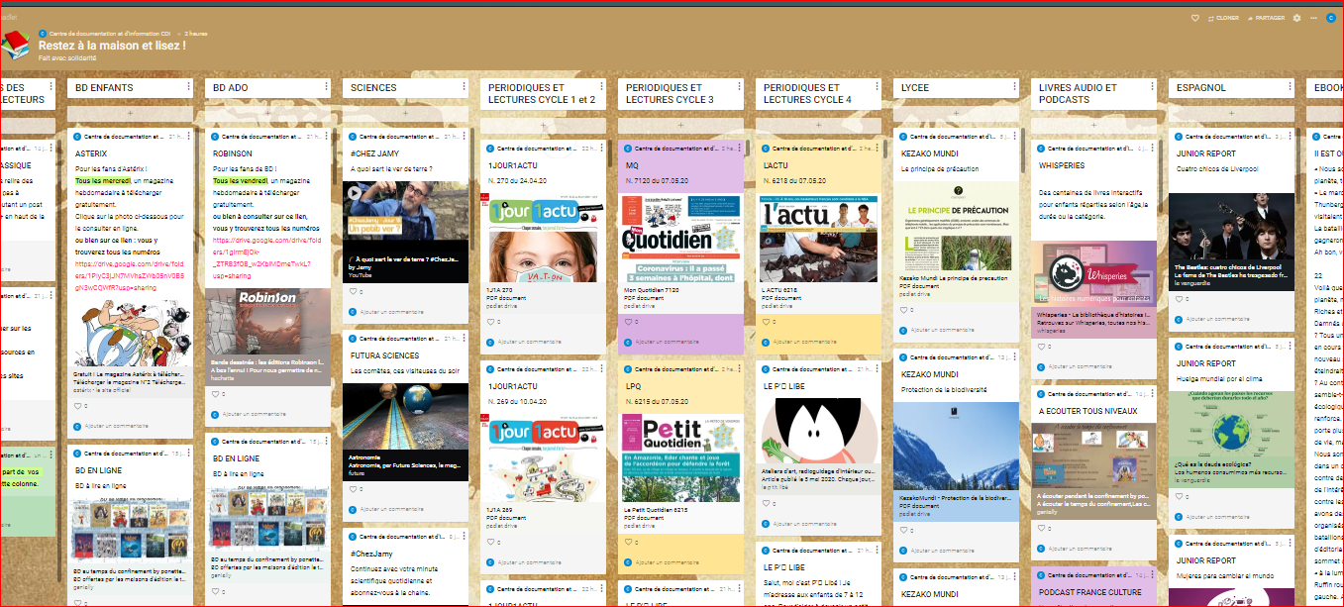This screenshot has width=1344, height=607.
Task: Add post under PERIODIQUES ET LECTURES CYCLE 1 et 2
Action: 543,126
